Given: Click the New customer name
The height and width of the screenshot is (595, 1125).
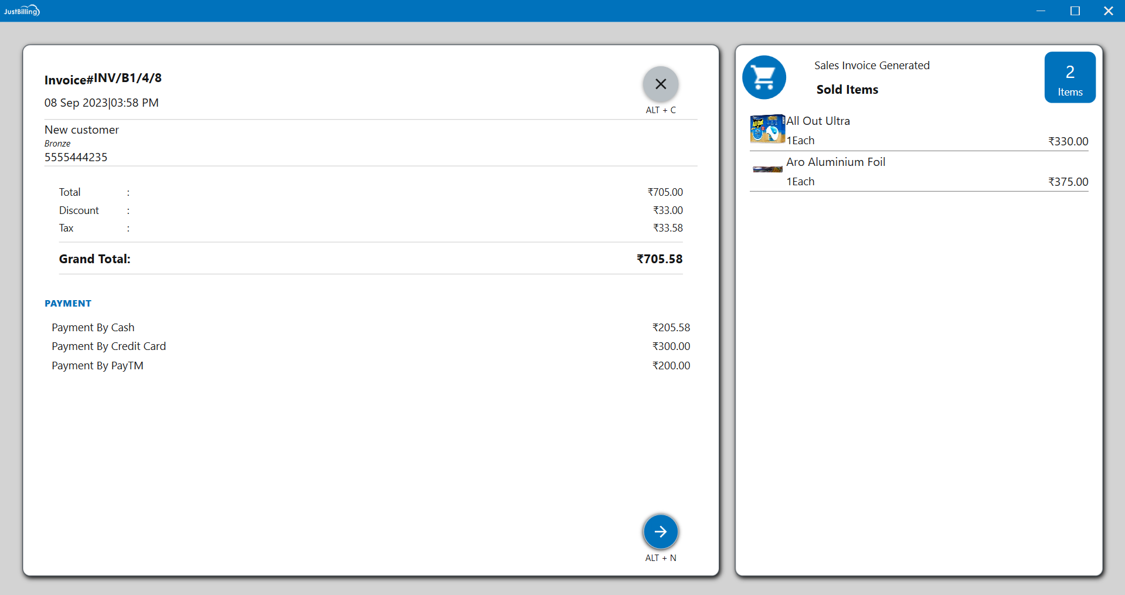Looking at the screenshot, I should coord(81,130).
